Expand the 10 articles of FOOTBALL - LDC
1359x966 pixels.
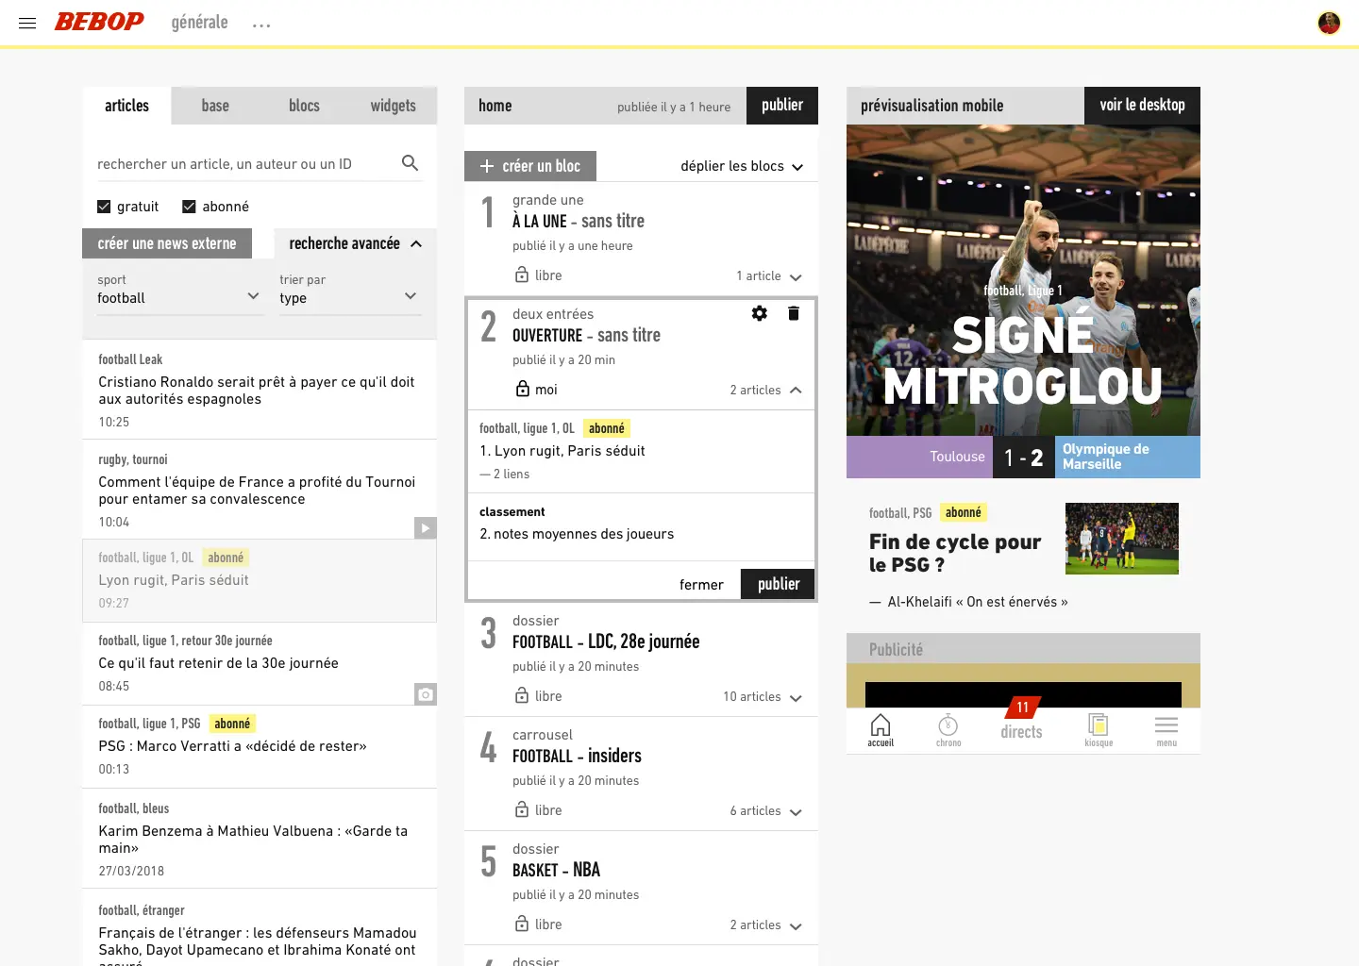tap(763, 697)
